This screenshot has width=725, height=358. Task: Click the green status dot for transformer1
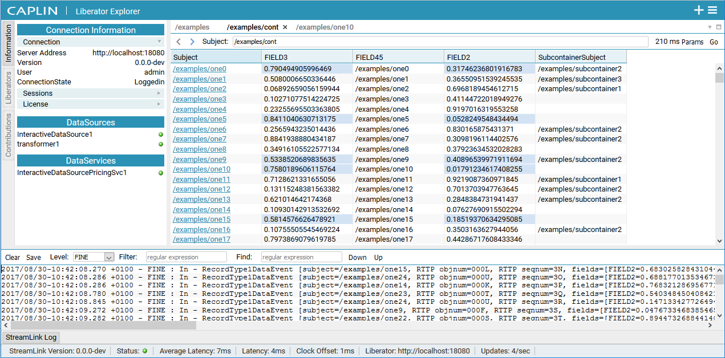point(161,144)
